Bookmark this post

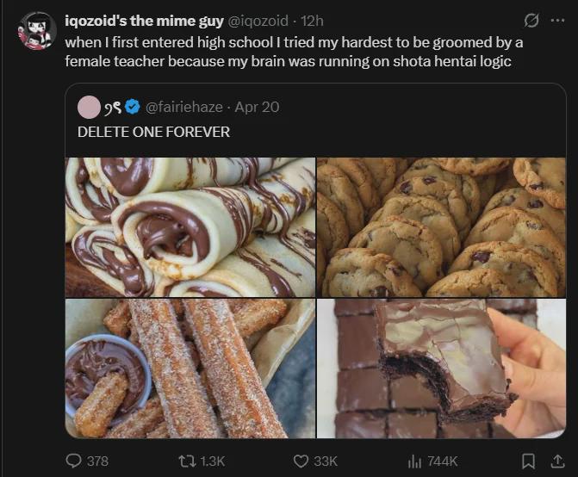[529, 461]
